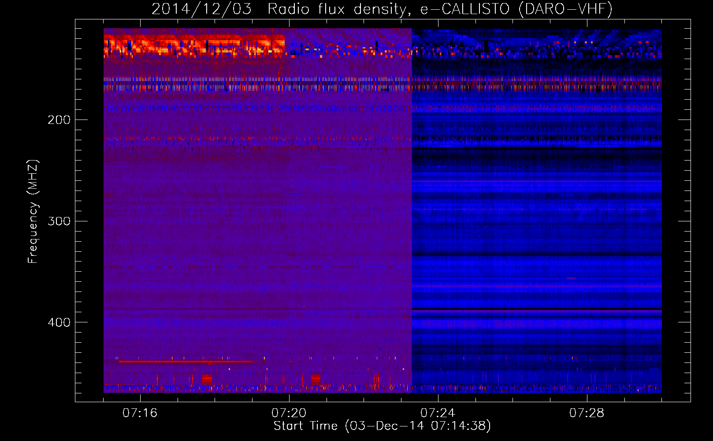Click the 'Frequency (MHZ)' axis label
Screen dimensions: 713x441
(x=33, y=212)
